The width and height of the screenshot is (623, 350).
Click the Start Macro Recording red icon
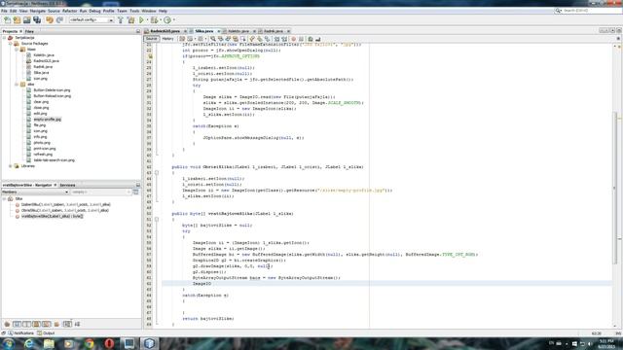(293, 39)
